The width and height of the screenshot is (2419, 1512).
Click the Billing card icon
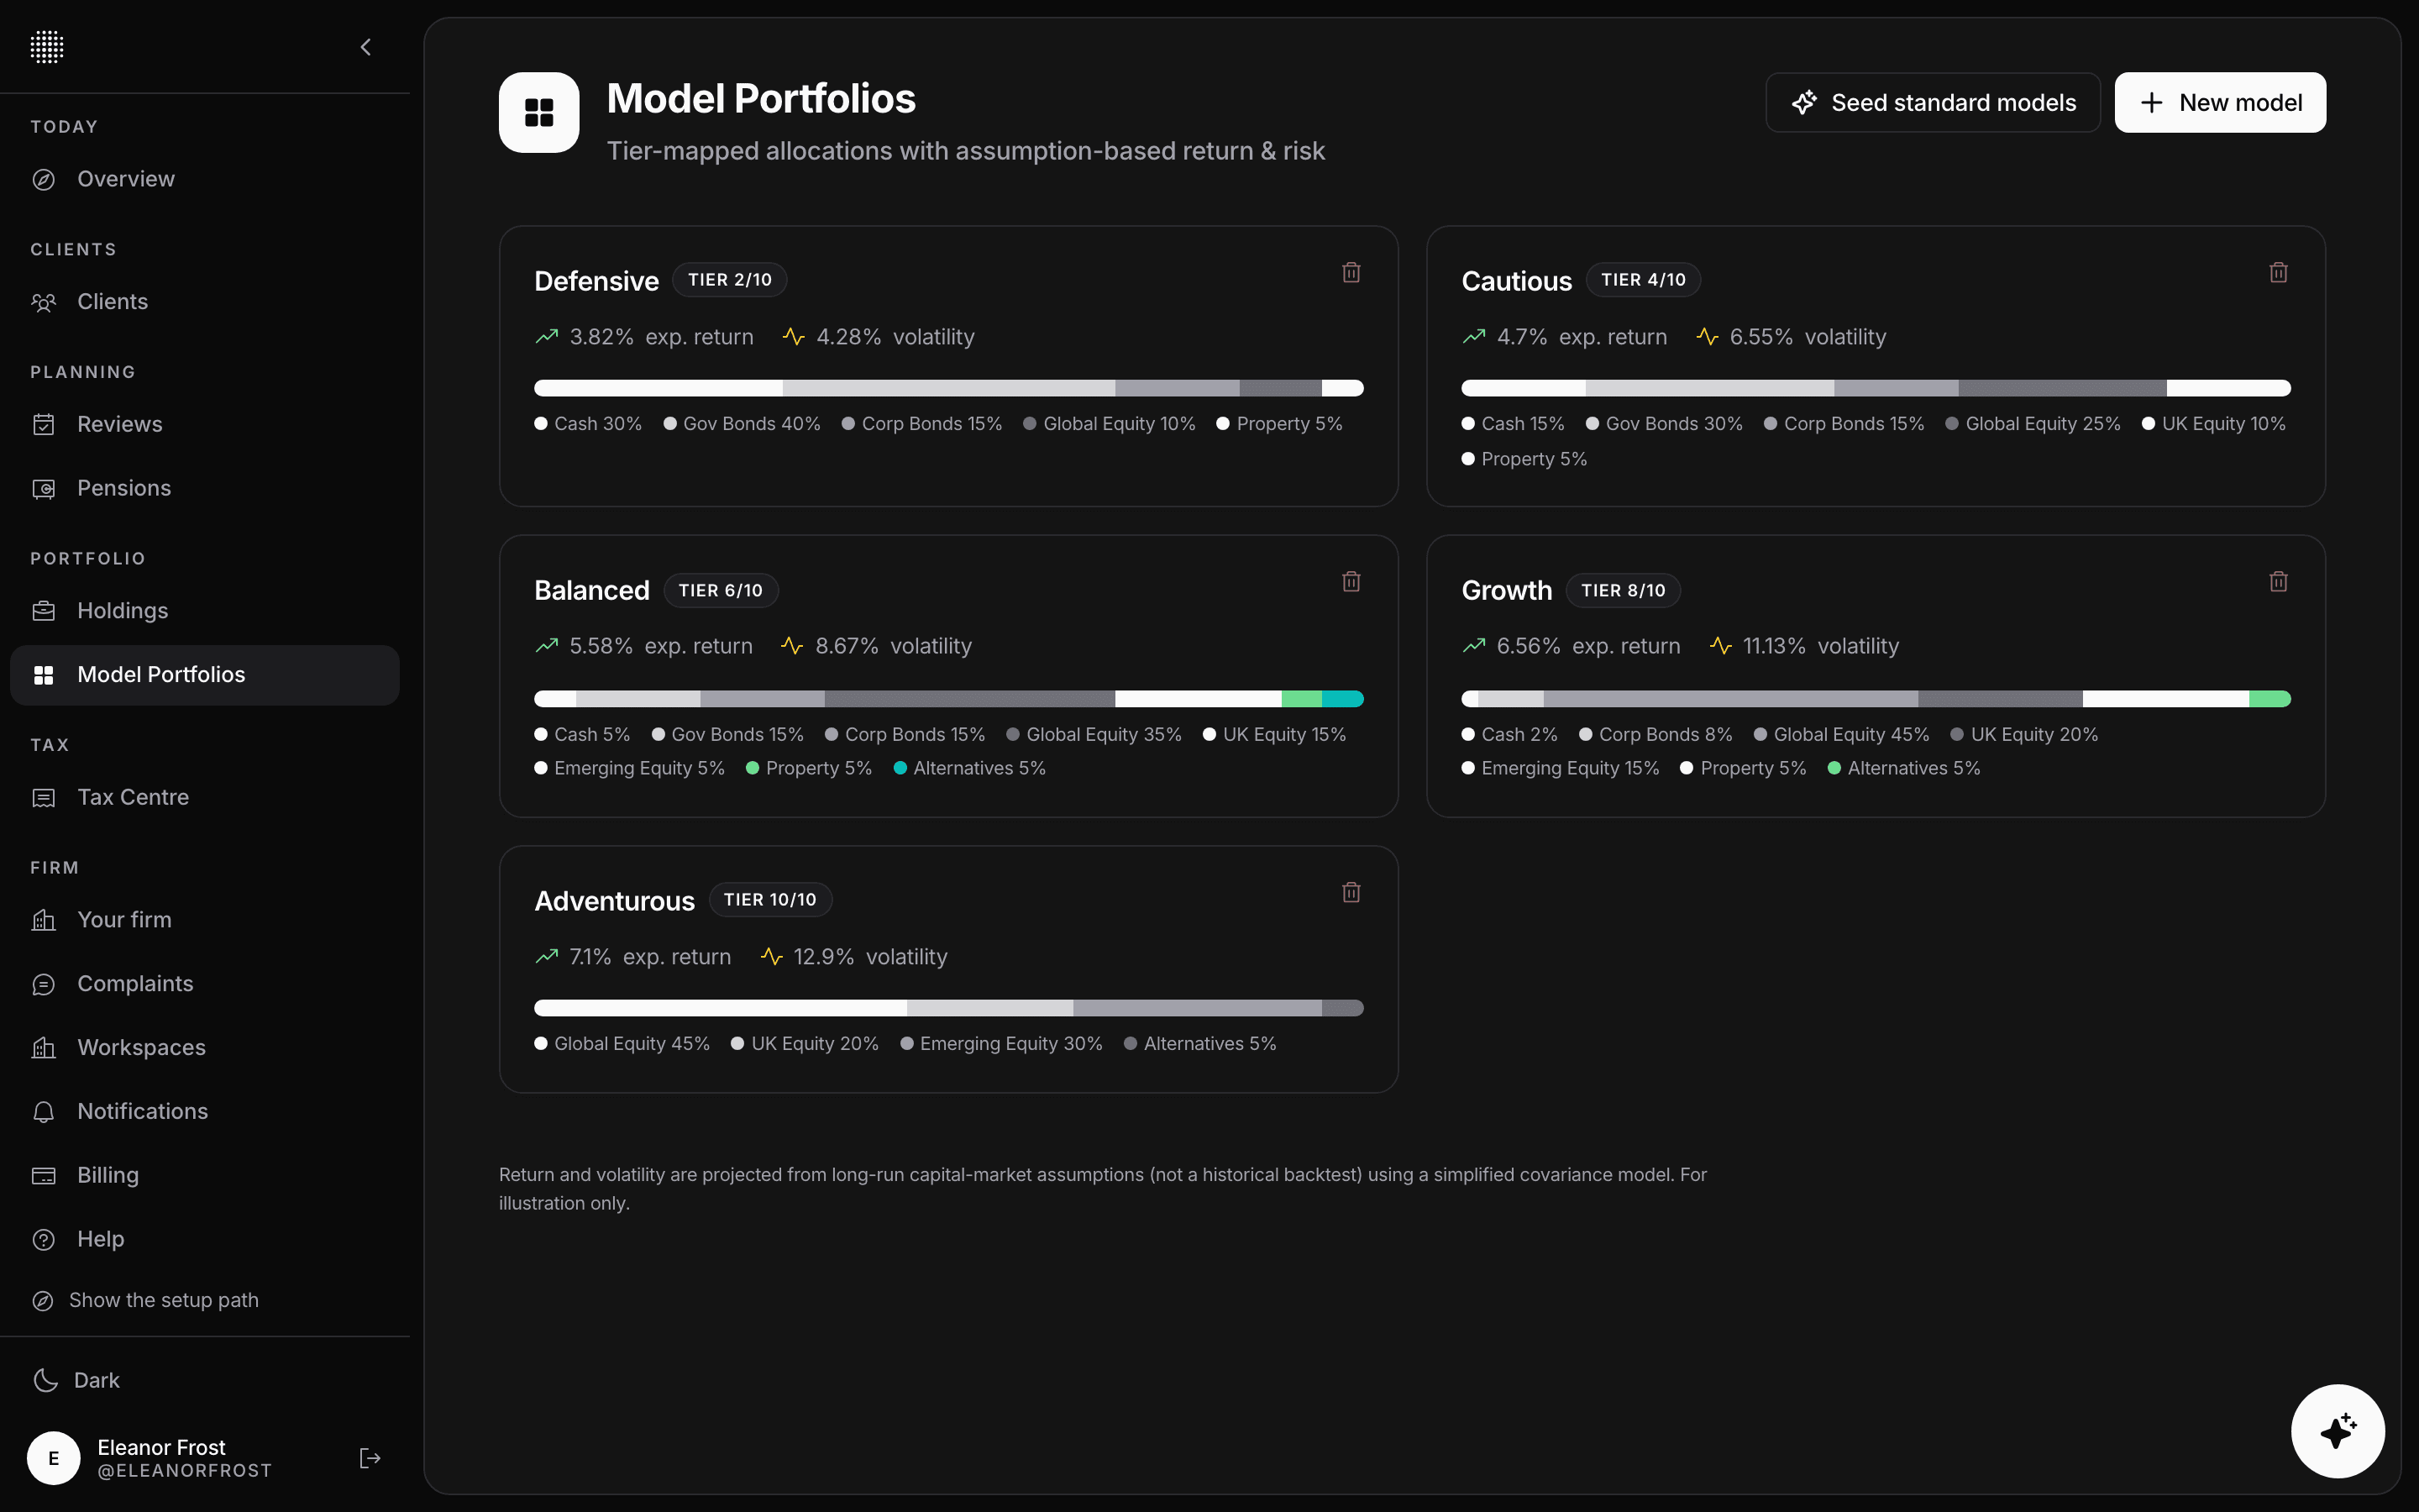click(44, 1176)
